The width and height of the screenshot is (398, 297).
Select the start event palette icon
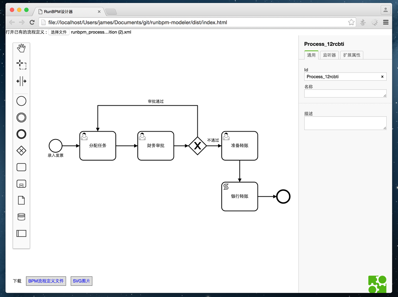[x=21, y=101]
